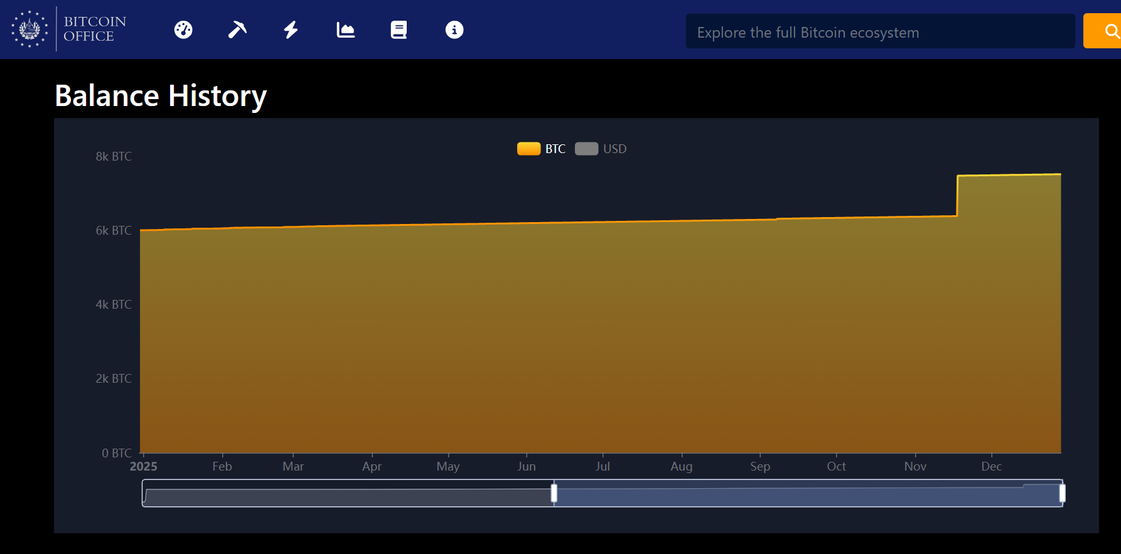Screen dimensions: 1121x554
Task: Click the BITCOIN OFFICE home link text
Action: click(95, 29)
